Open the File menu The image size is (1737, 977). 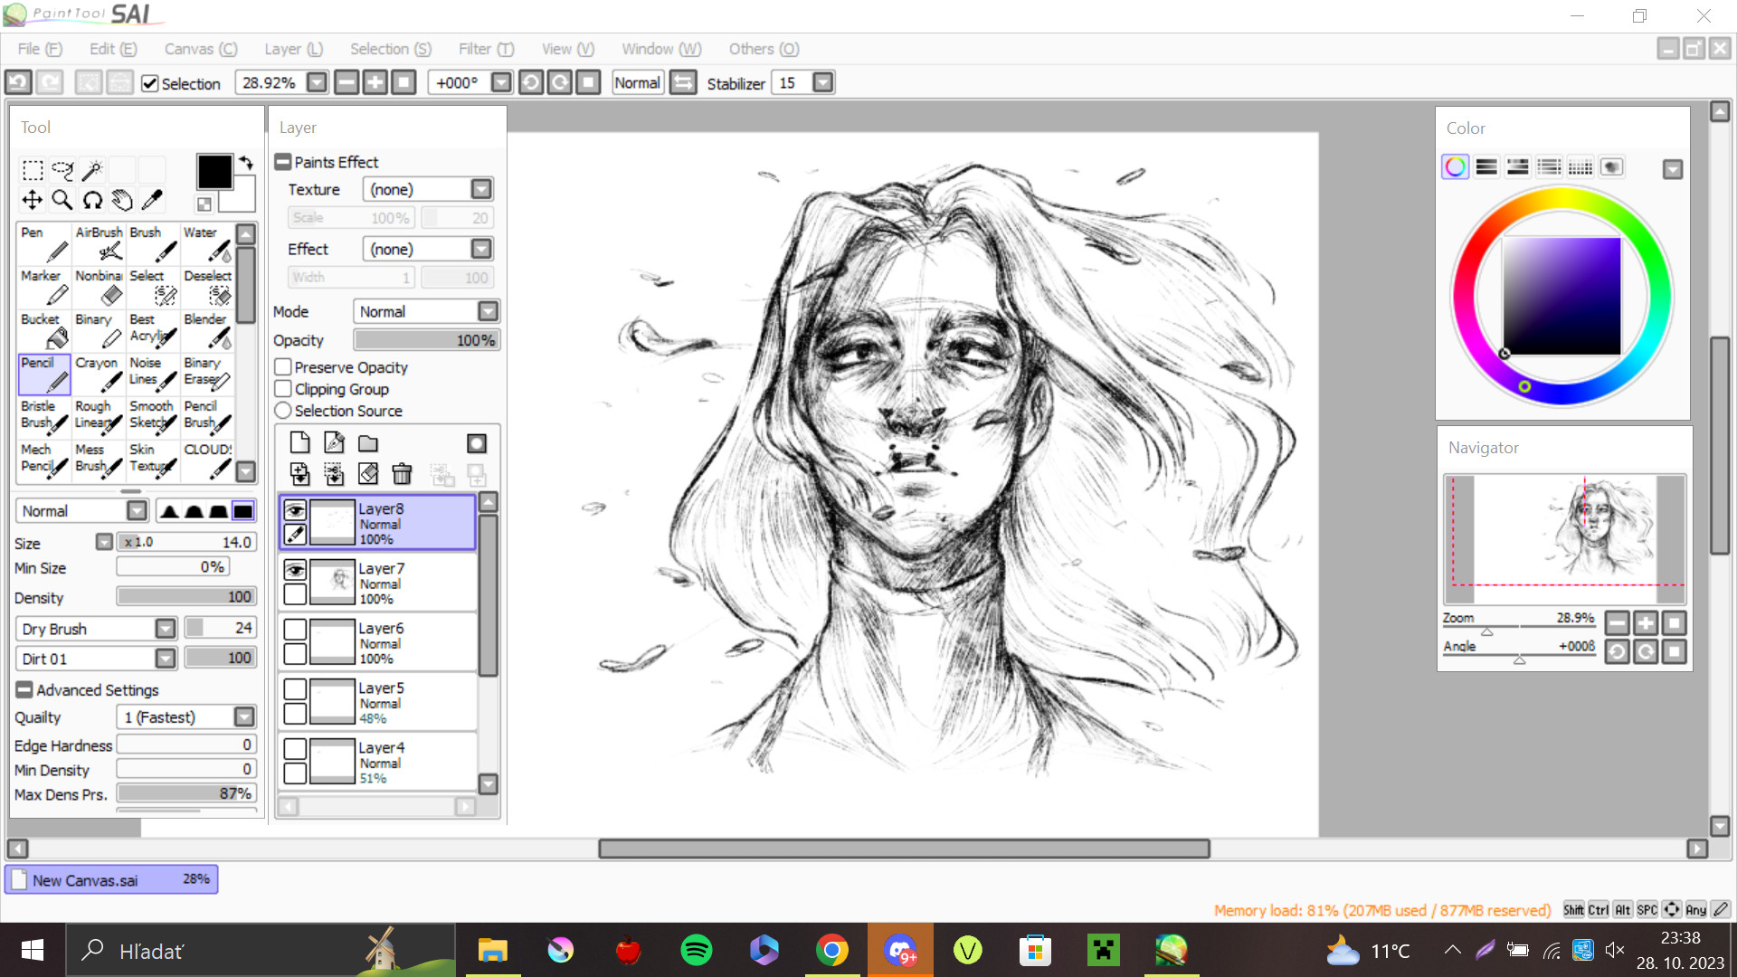pos(40,49)
